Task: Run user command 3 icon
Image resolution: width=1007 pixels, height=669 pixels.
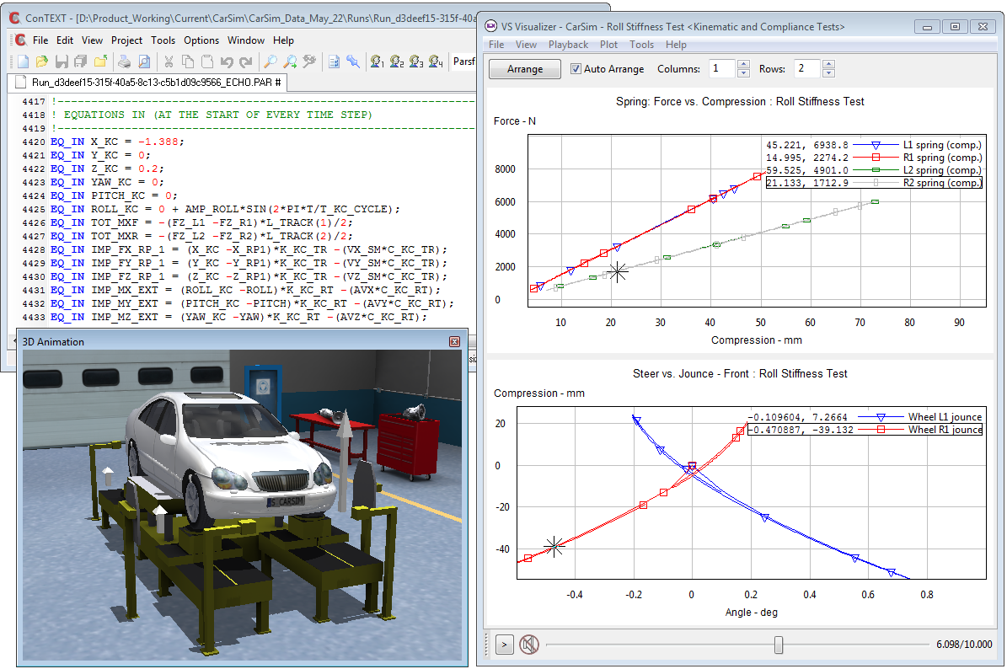Action: pyautogui.click(x=416, y=62)
